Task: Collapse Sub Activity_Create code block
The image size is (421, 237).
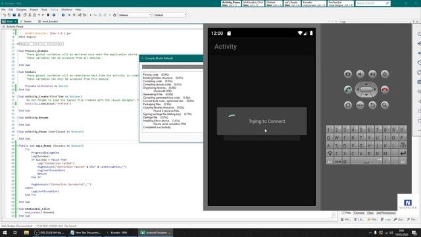Action: (18, 97)
